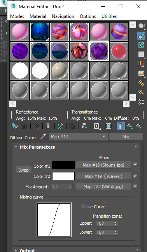Click the Lower value field 0,3
The height and width of the screenshot is (252, 147).
point(105,232)
